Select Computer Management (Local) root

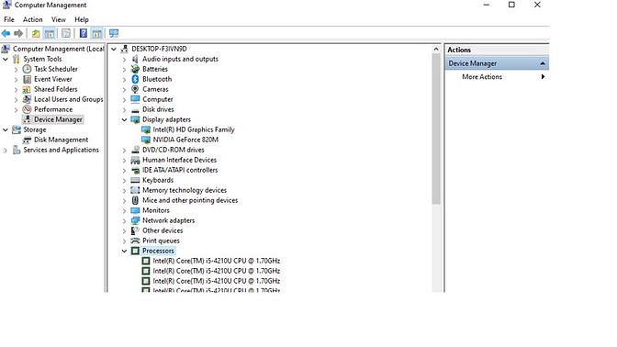(x=58, y=49)
